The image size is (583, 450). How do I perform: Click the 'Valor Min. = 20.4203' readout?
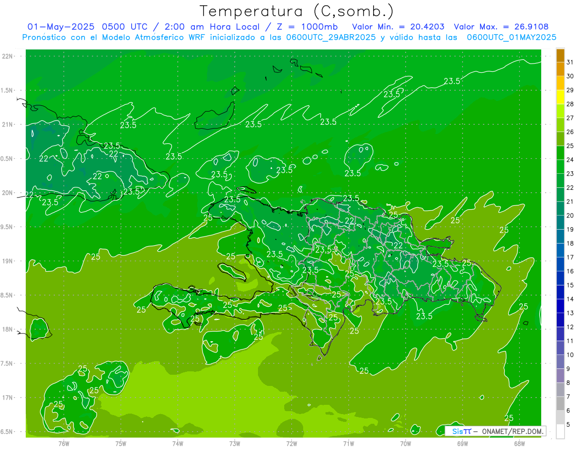[x=398, y=27]
